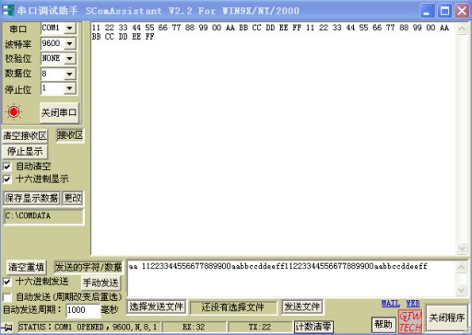Screen dimensions: 472x335
Task: Expand the 9600 baud rate dropdown
Action: [x=70, y=43]
